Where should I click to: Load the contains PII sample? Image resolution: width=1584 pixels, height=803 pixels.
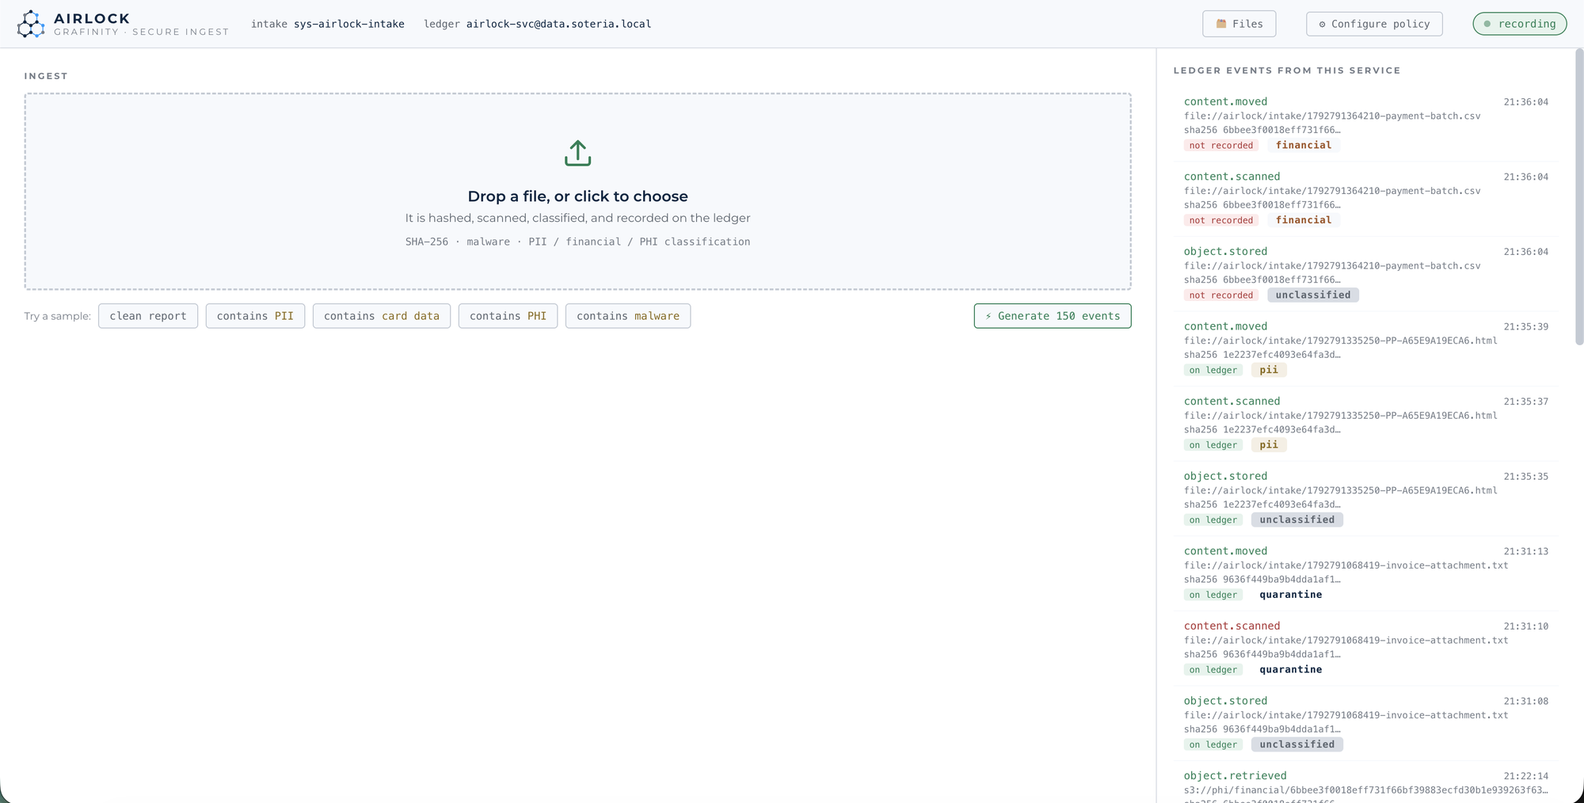pyautogui.click(x=255, y=316)
